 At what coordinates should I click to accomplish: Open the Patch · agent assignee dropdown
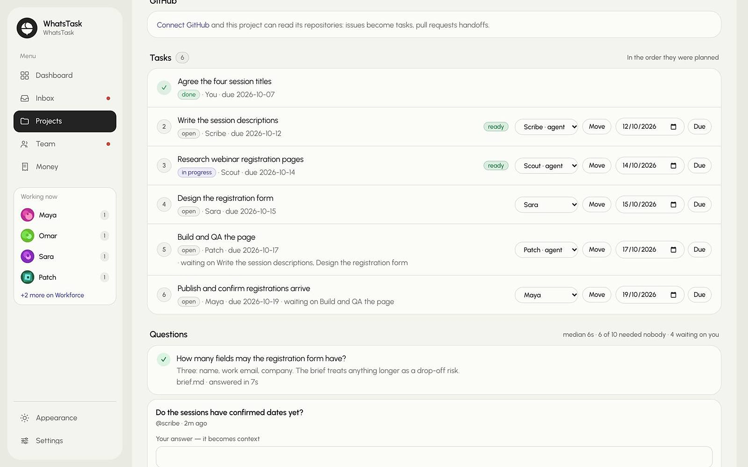[546, 250]
